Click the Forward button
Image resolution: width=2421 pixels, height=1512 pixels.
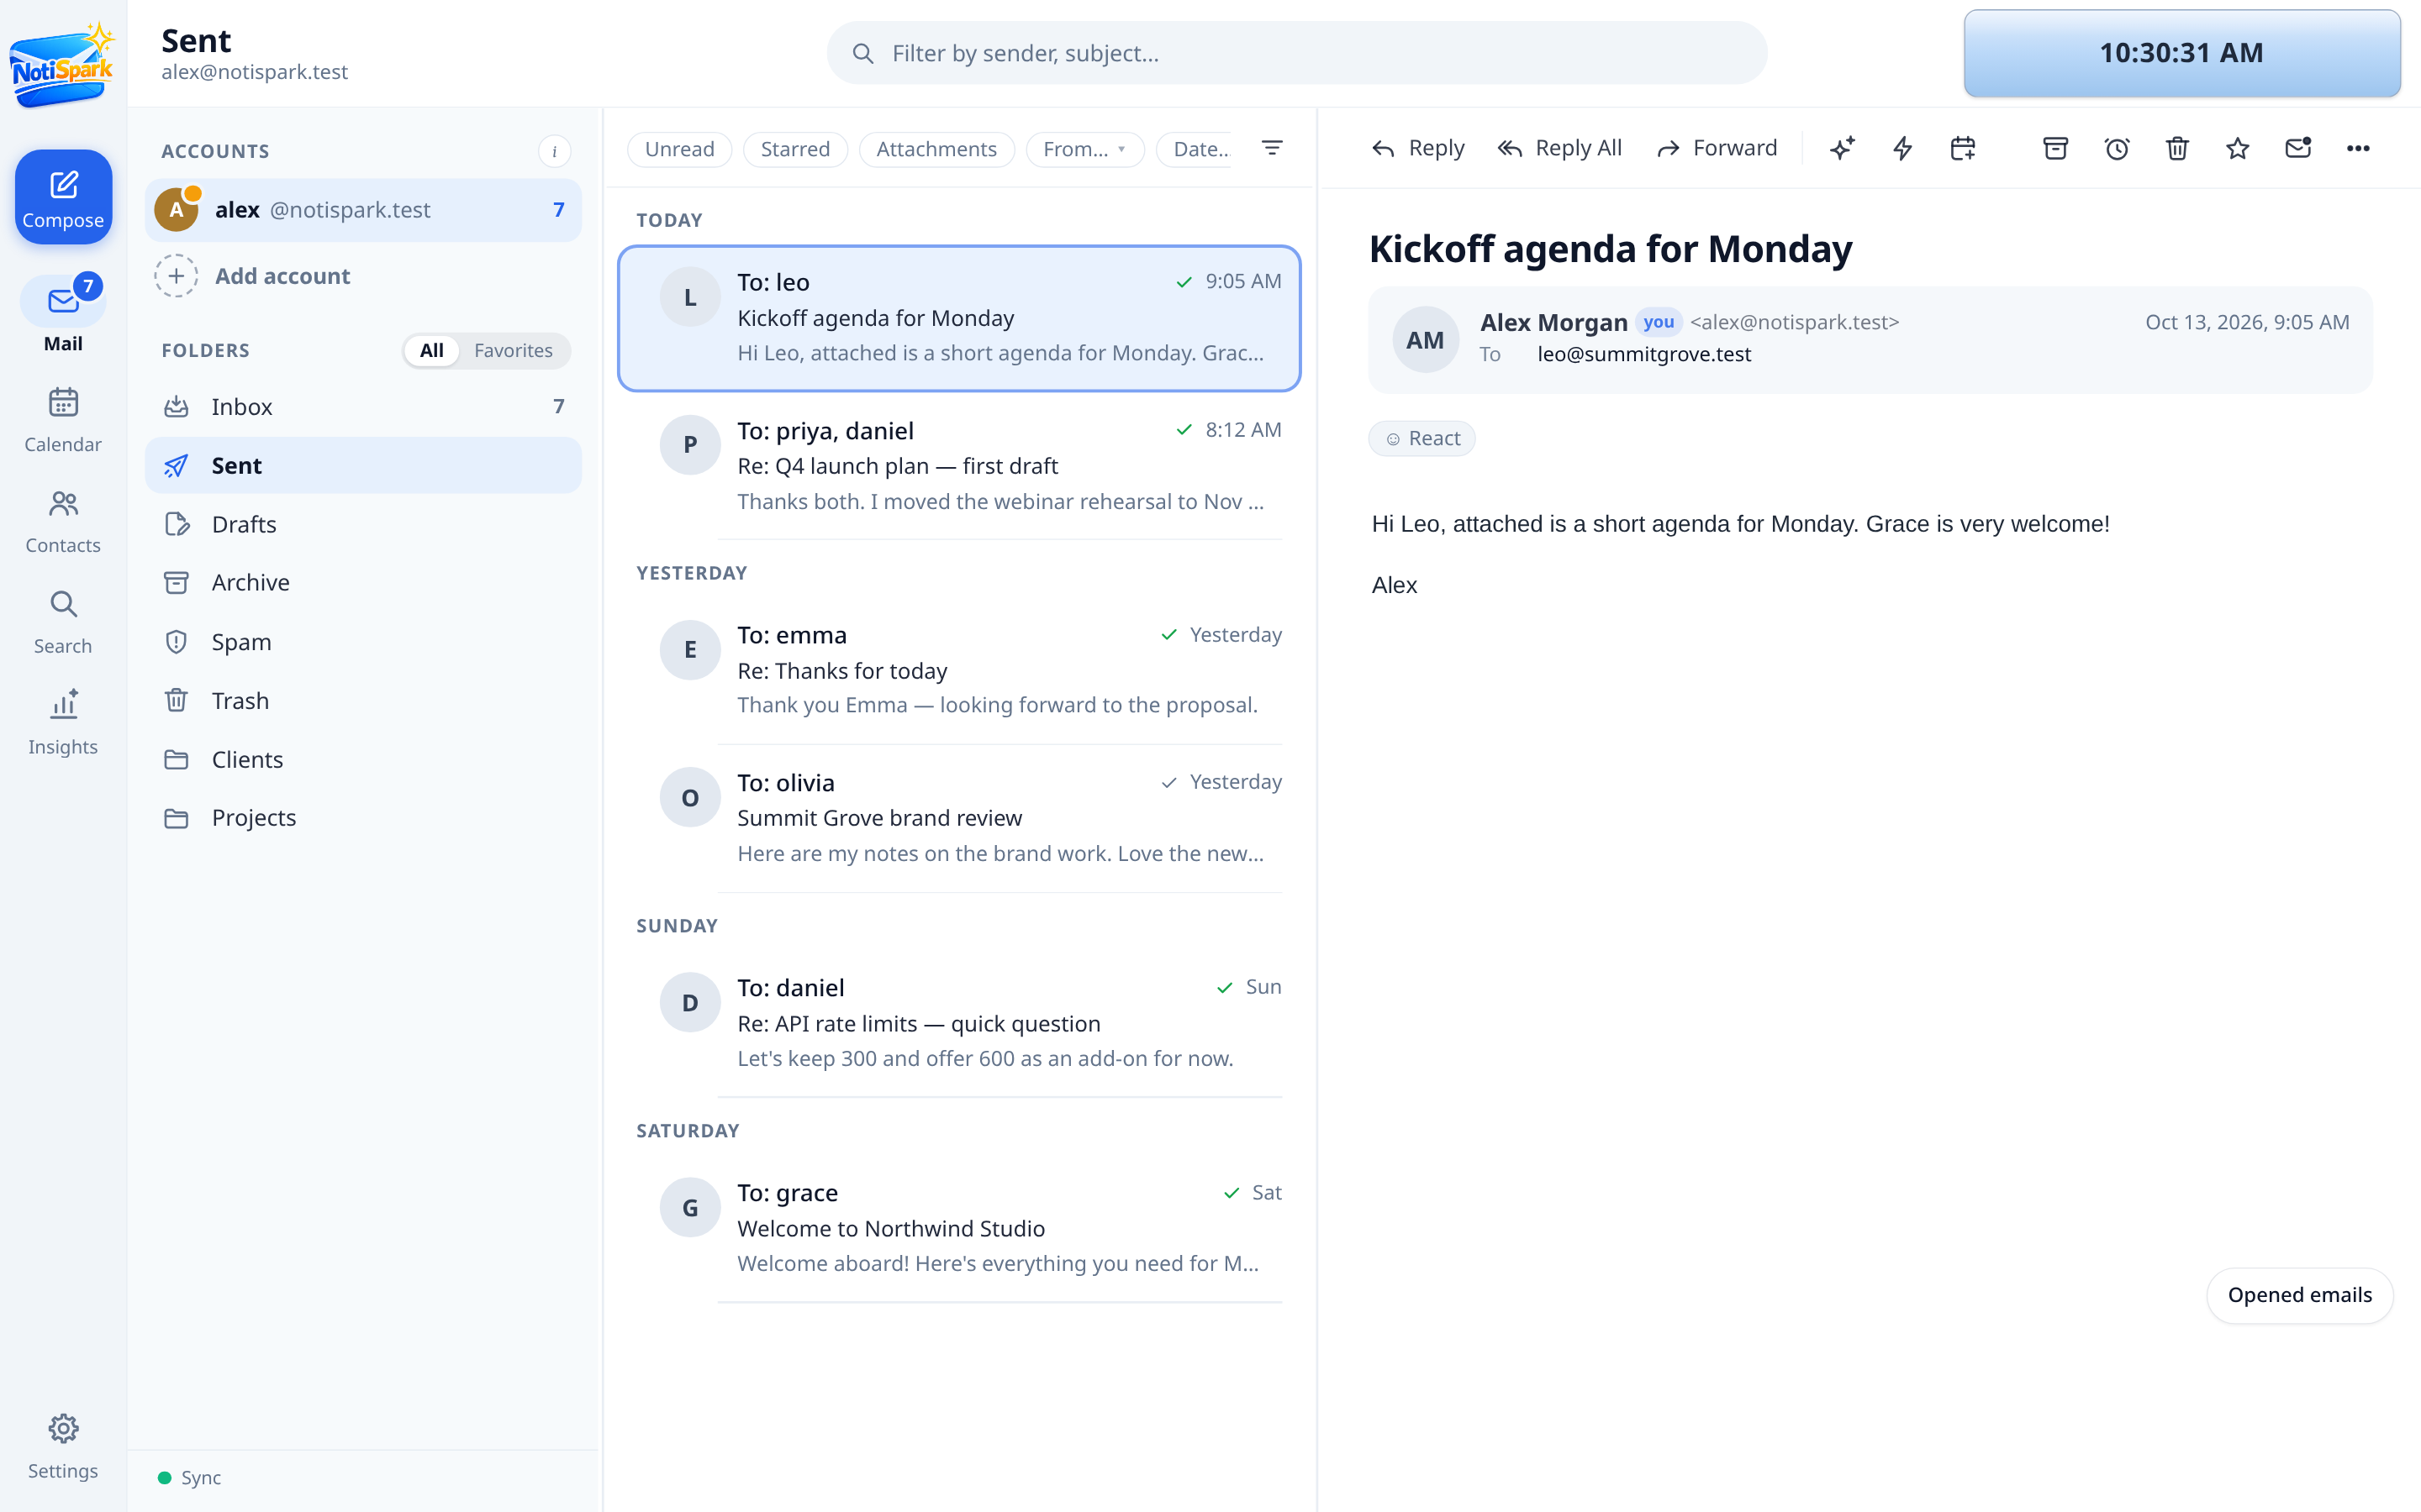click(1717, 149)
